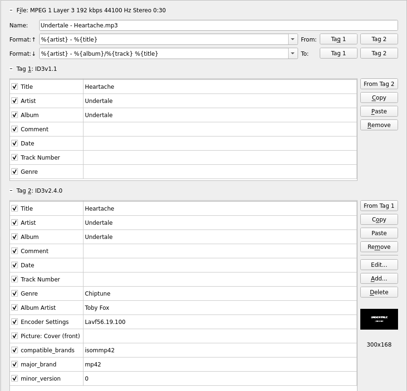Click the Undertale cover art thumbnail

pyautogui.click(x=379, y=319)
